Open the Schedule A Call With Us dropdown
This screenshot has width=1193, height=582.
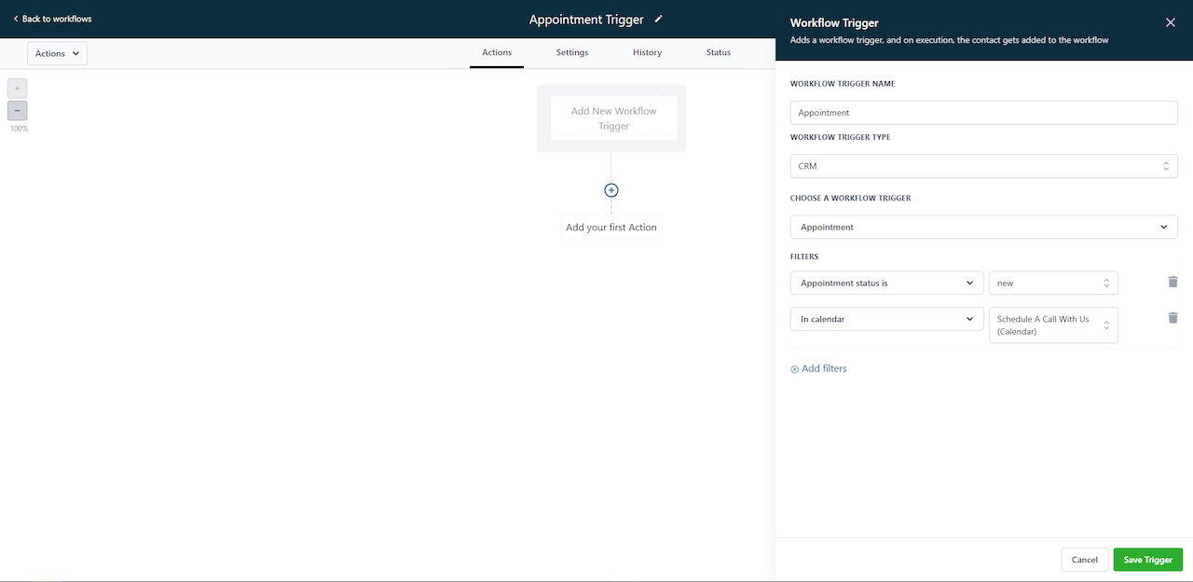point(1053,326)
